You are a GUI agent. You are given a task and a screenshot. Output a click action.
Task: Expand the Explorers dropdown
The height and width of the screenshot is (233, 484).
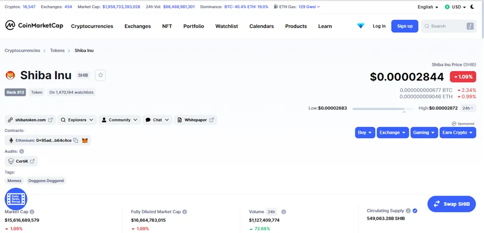click(77, 120)
